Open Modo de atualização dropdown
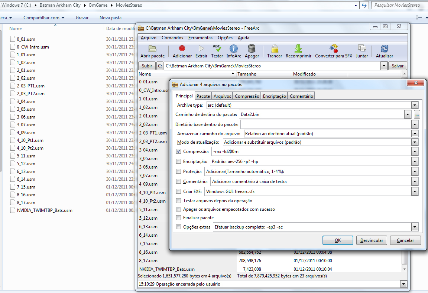 tap(415, 142)
